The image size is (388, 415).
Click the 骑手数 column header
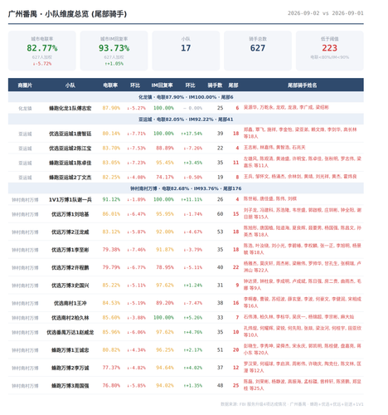point(215,85)
